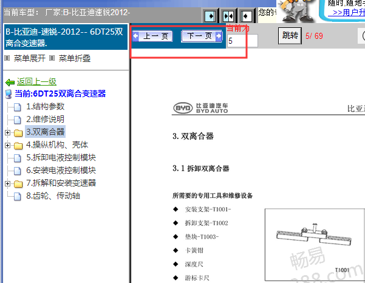The height and width of the screenshot is (283, 365).
Task: Click the page icon beside 2.维修说明
Action: [x=18, y=120]
